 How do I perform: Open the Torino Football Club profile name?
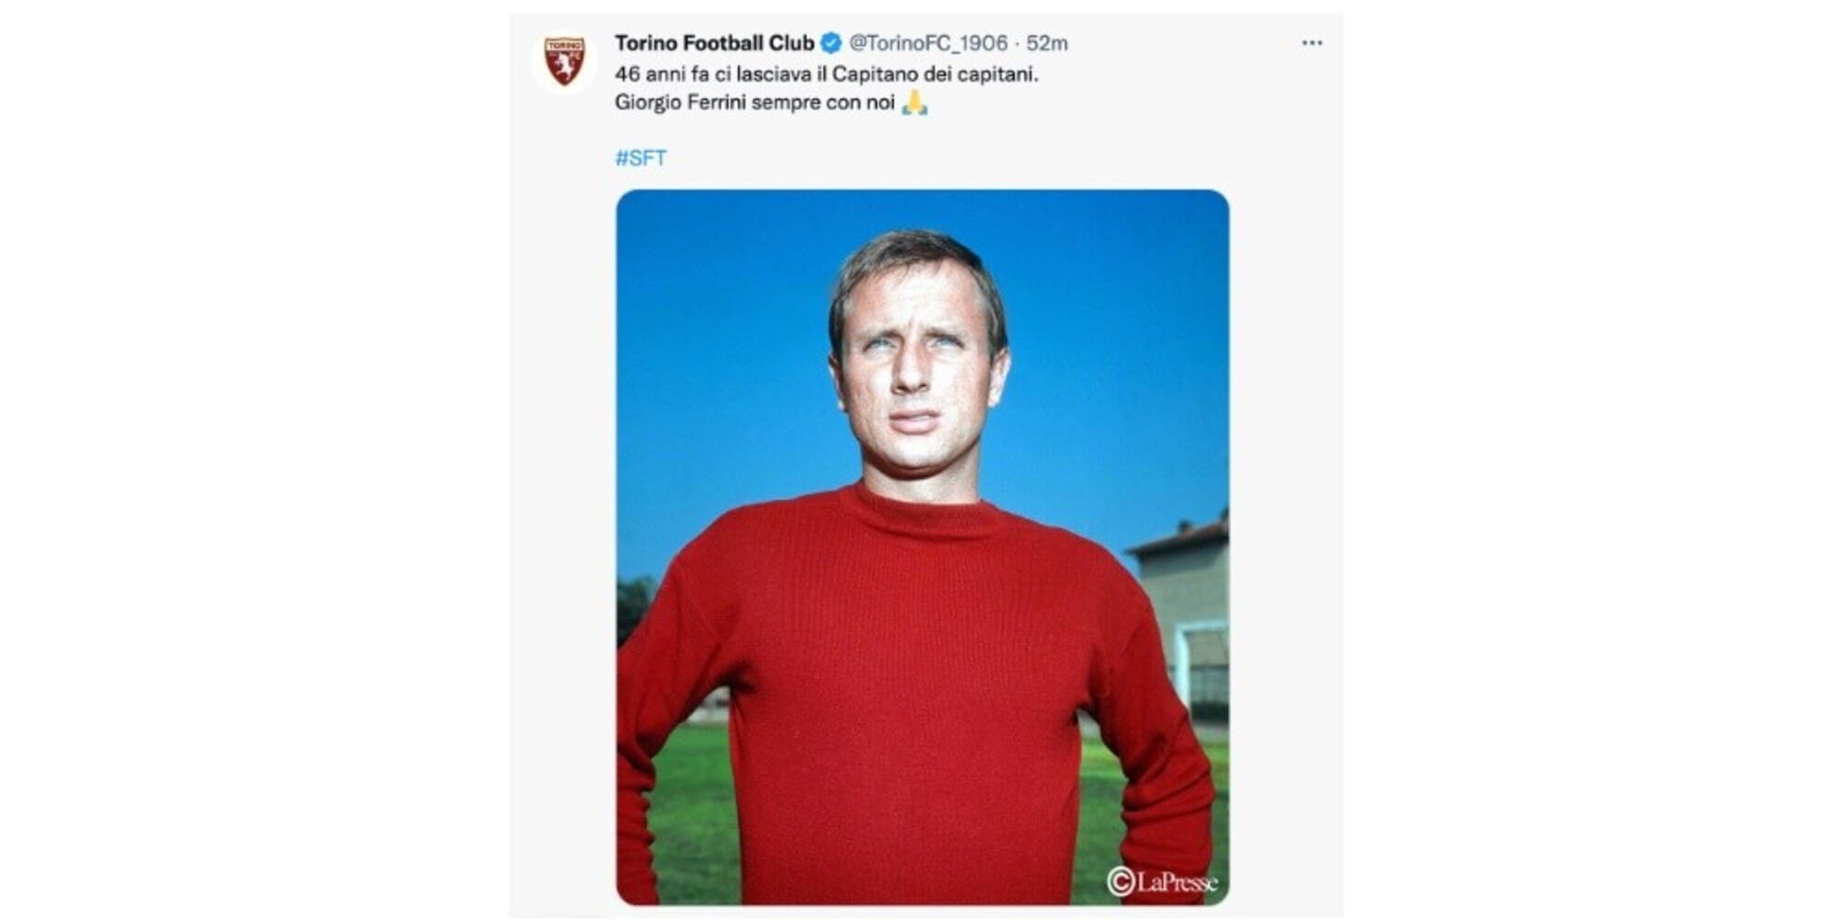click(714, 43)
